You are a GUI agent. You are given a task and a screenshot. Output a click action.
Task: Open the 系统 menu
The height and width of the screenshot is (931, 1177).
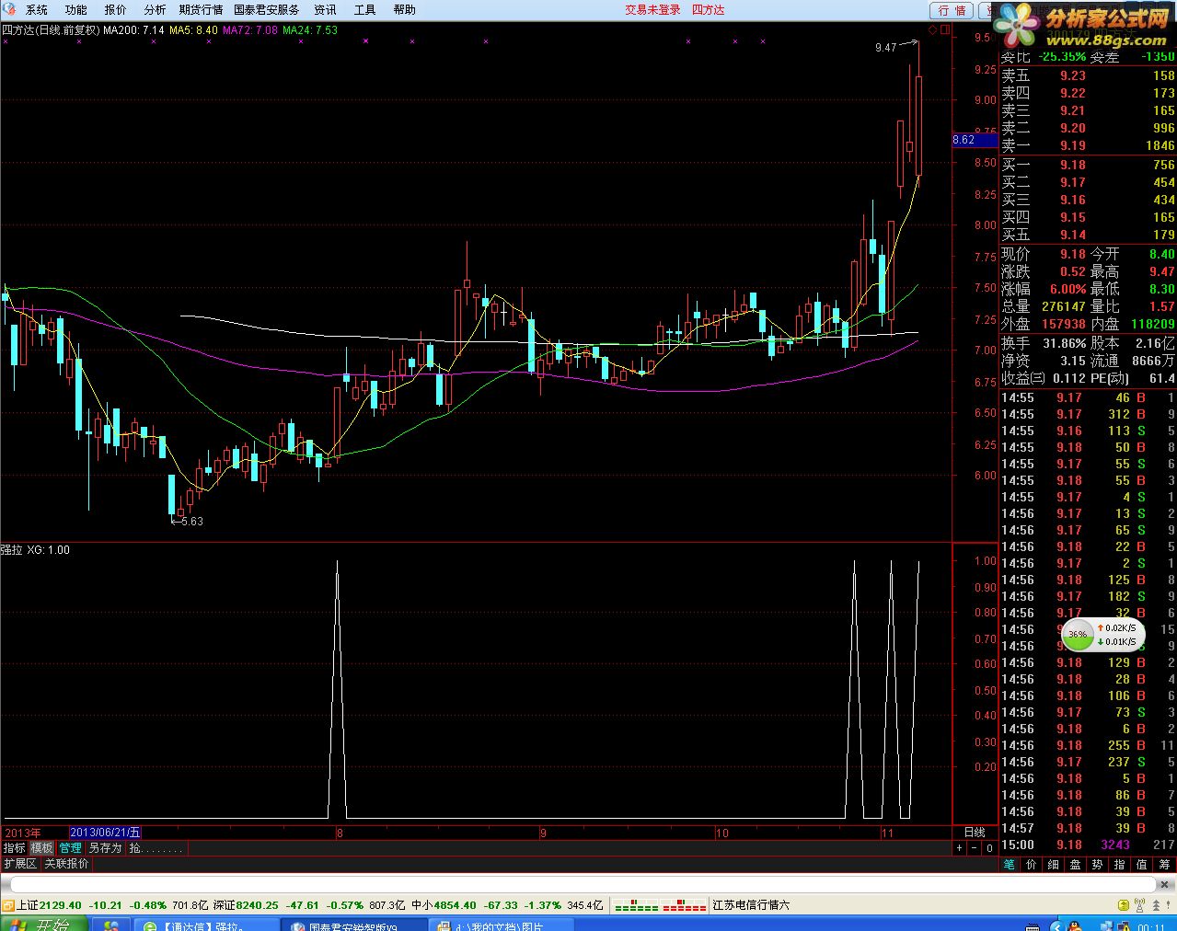pyautogui.click(x=36, y=10)
